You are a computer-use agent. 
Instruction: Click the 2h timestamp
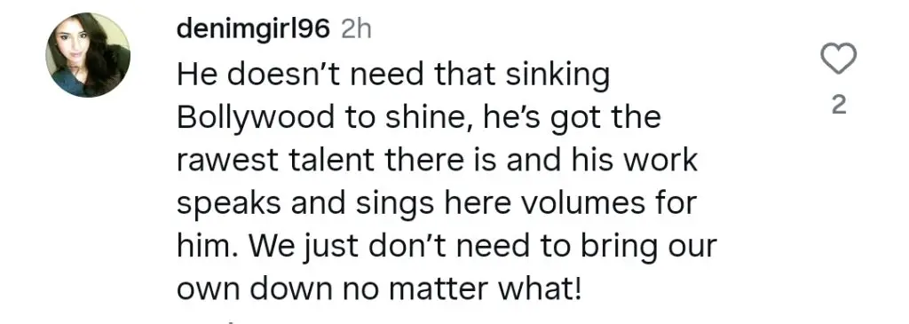(356, 29)
